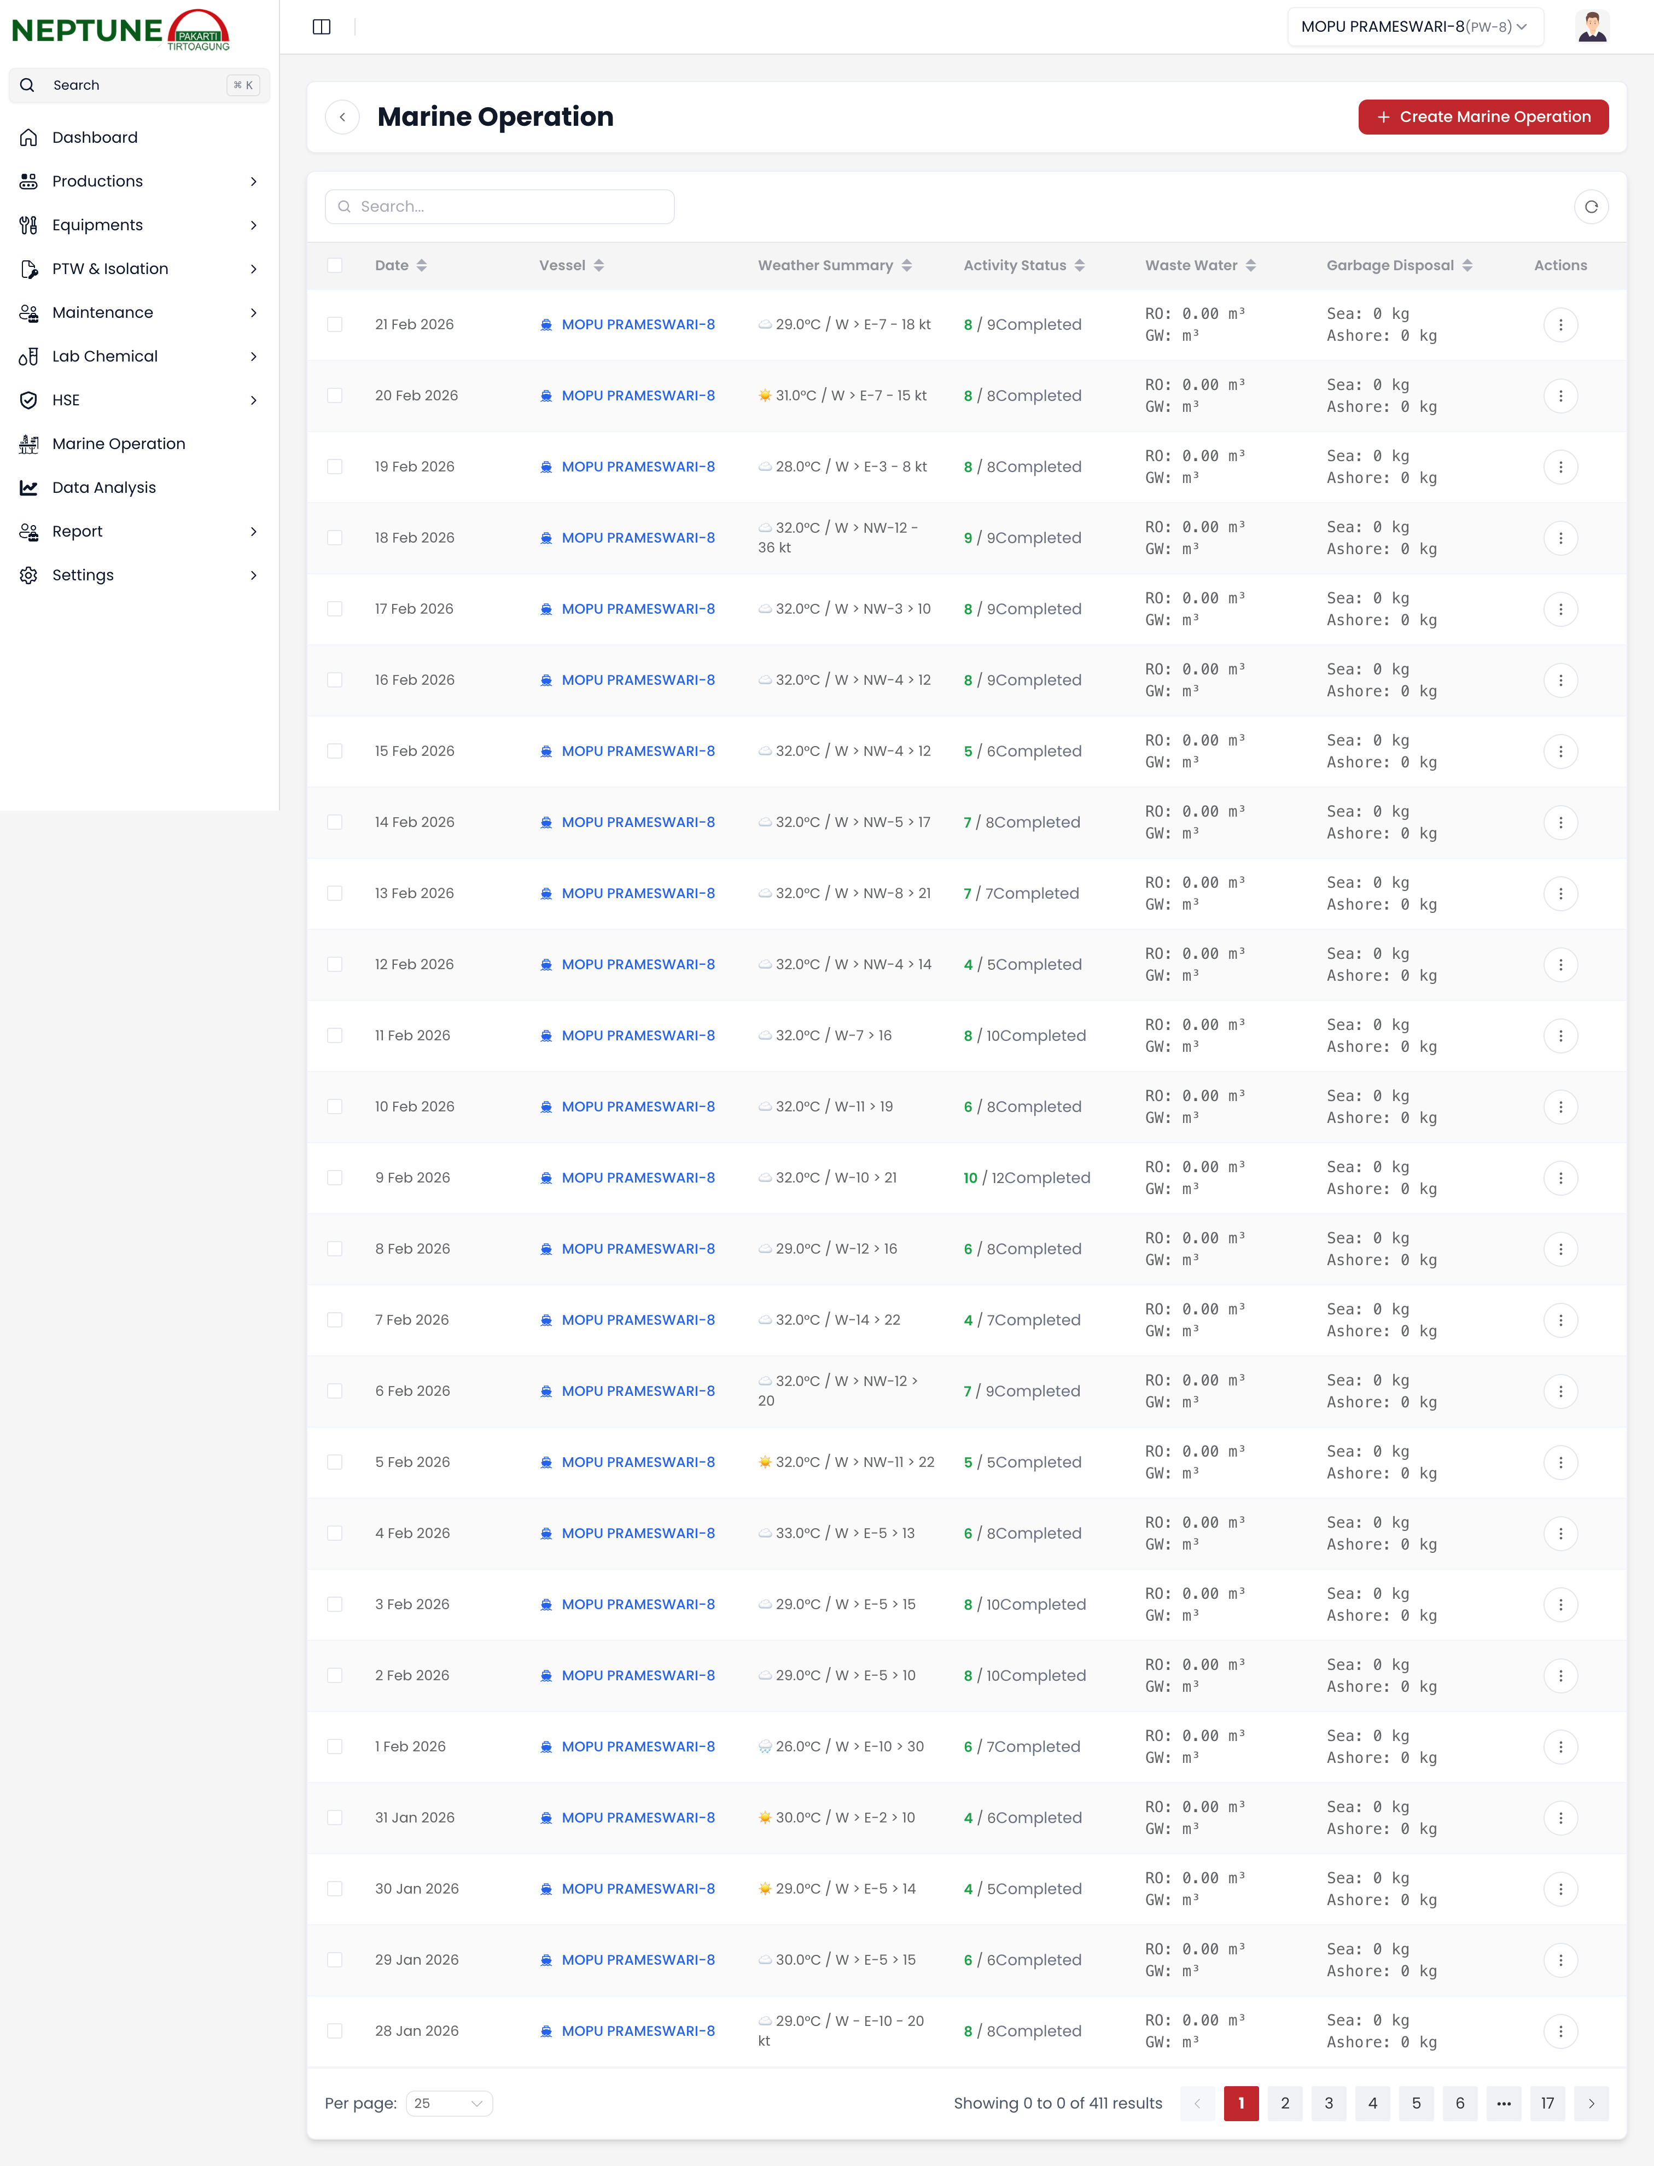Check the select-all header checkbox
Viewport: 1654px width, 2166px height.
[x=335, y=266]
